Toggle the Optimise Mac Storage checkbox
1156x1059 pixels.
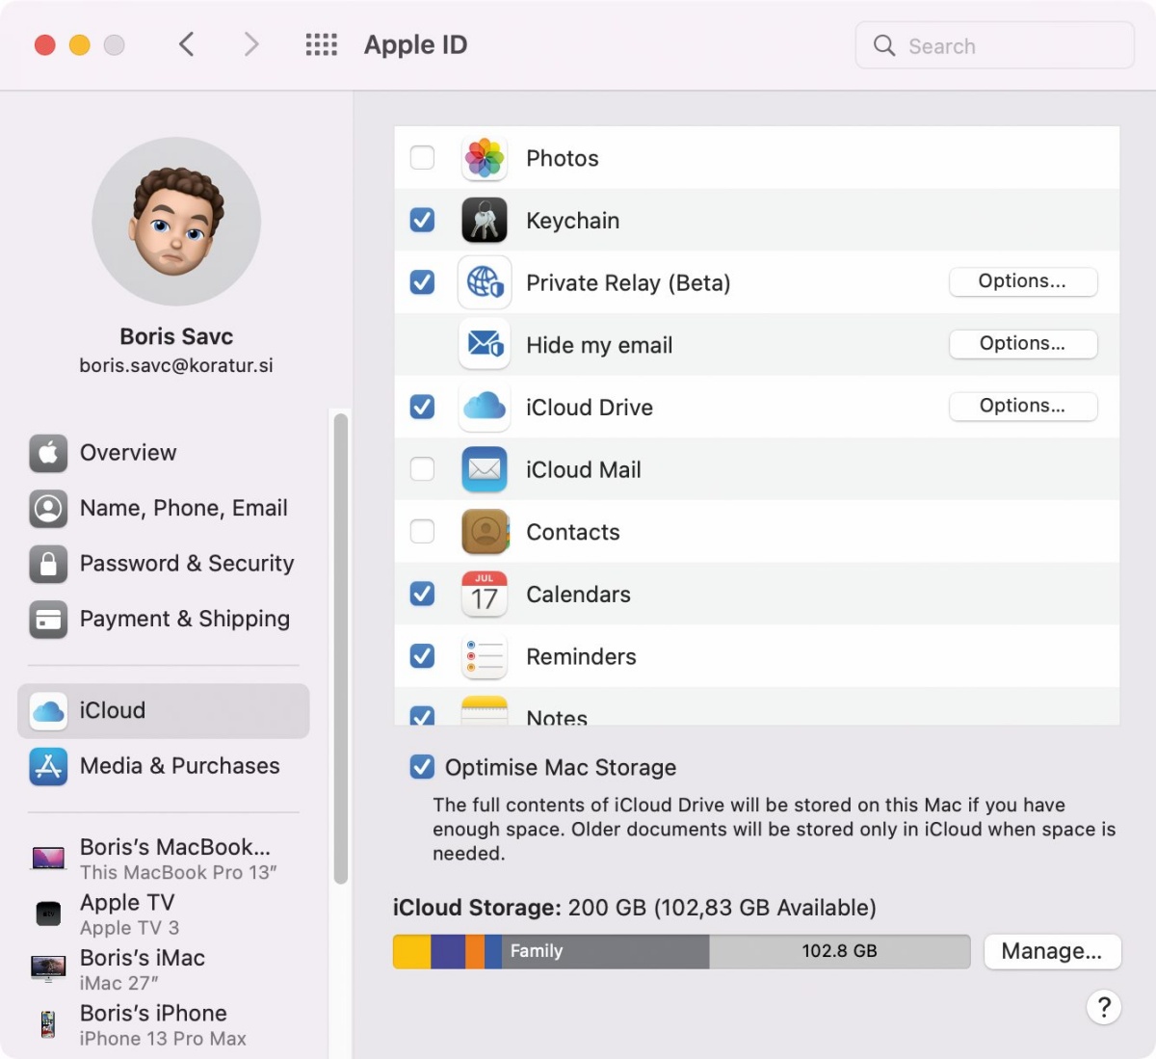tap(422, 767)
